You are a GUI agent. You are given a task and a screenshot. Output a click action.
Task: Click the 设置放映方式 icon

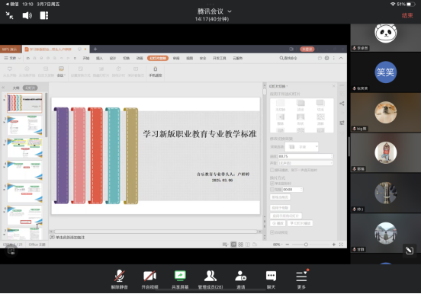81,72
